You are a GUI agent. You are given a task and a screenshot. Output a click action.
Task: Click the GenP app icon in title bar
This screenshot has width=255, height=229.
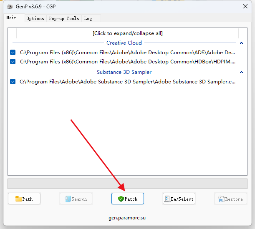tap(10, 7)
